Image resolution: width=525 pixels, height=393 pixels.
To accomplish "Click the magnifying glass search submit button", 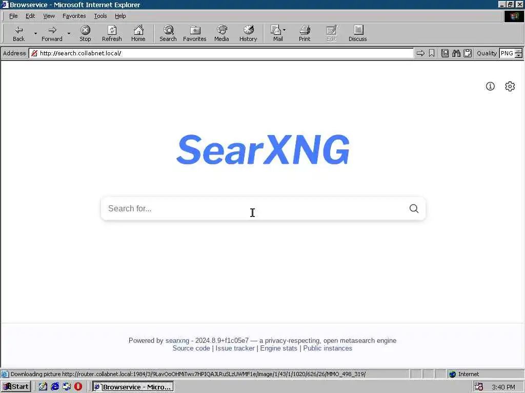I will pos(414,209).
